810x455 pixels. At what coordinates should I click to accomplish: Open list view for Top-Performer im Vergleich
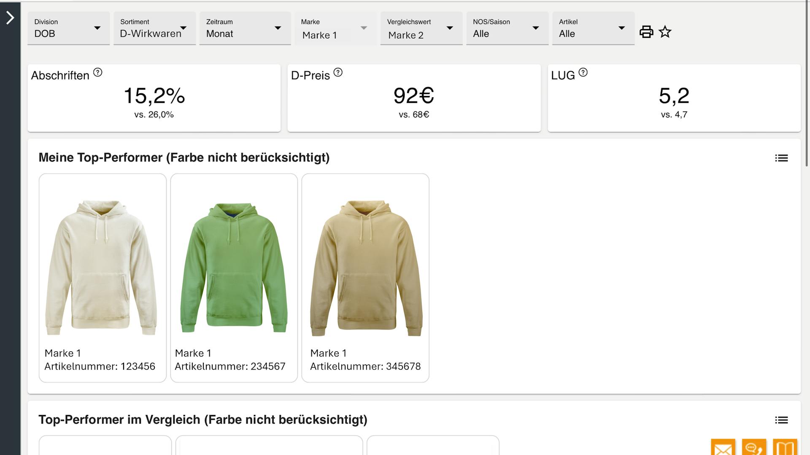pyautogui.click(x=781, y=420)
